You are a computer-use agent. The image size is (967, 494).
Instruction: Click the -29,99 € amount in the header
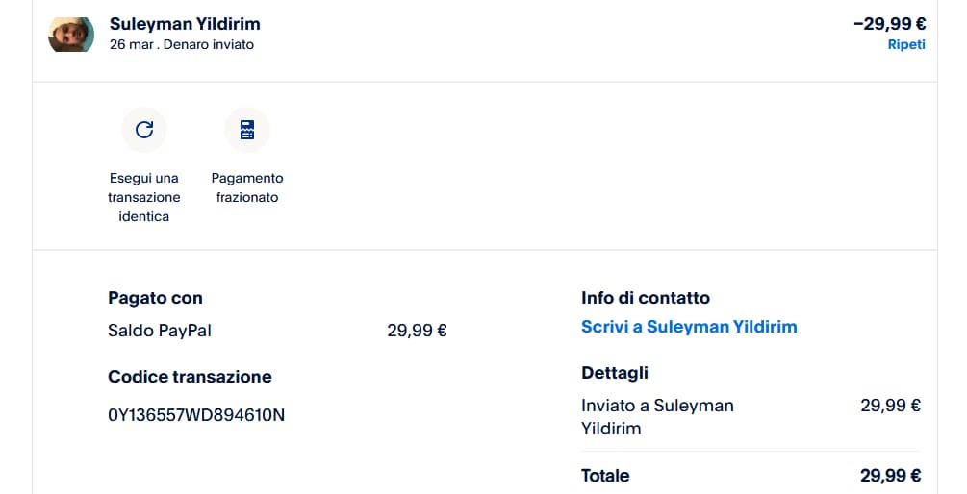click(889, 23)
